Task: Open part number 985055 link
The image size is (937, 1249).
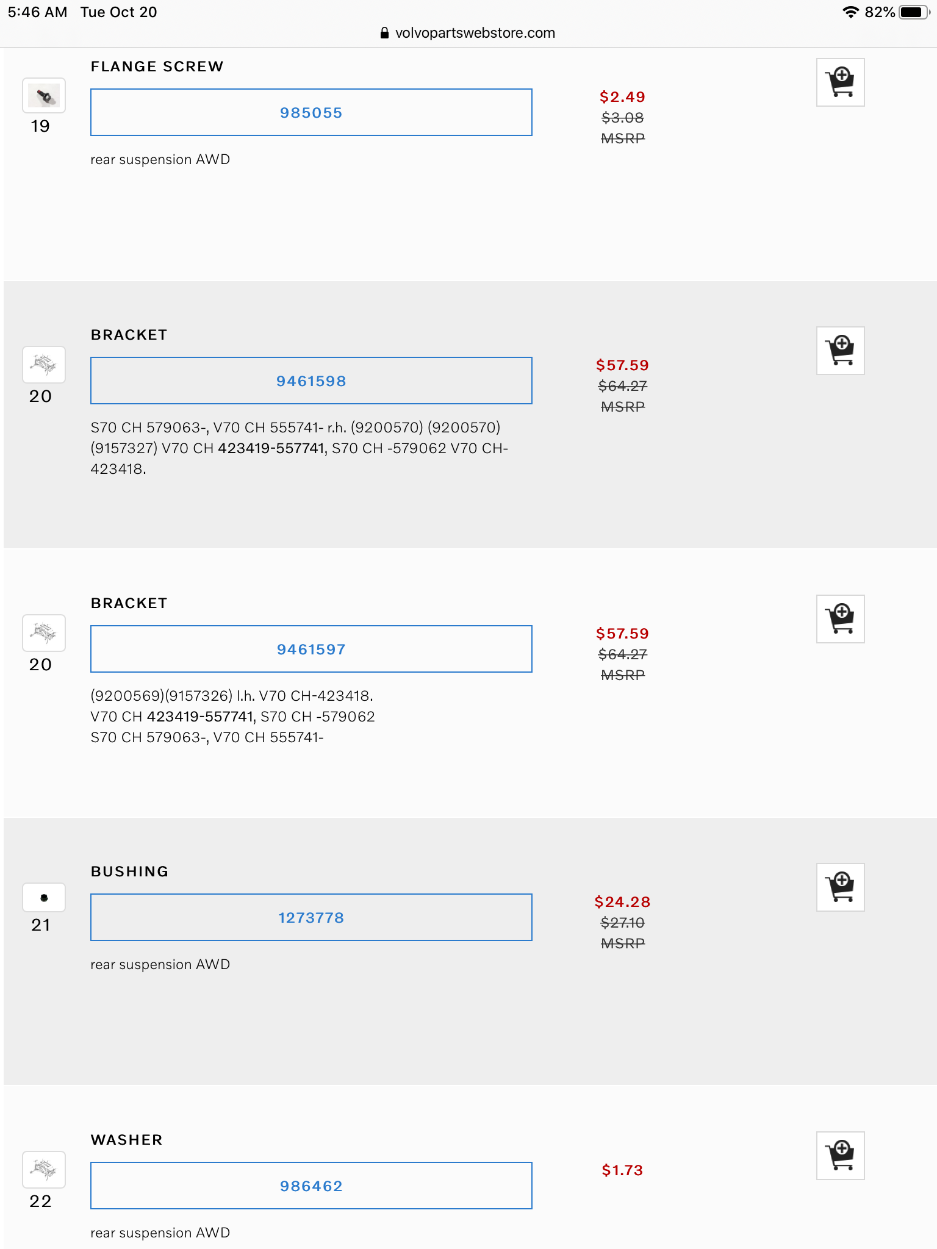Action: pos(311,113)
